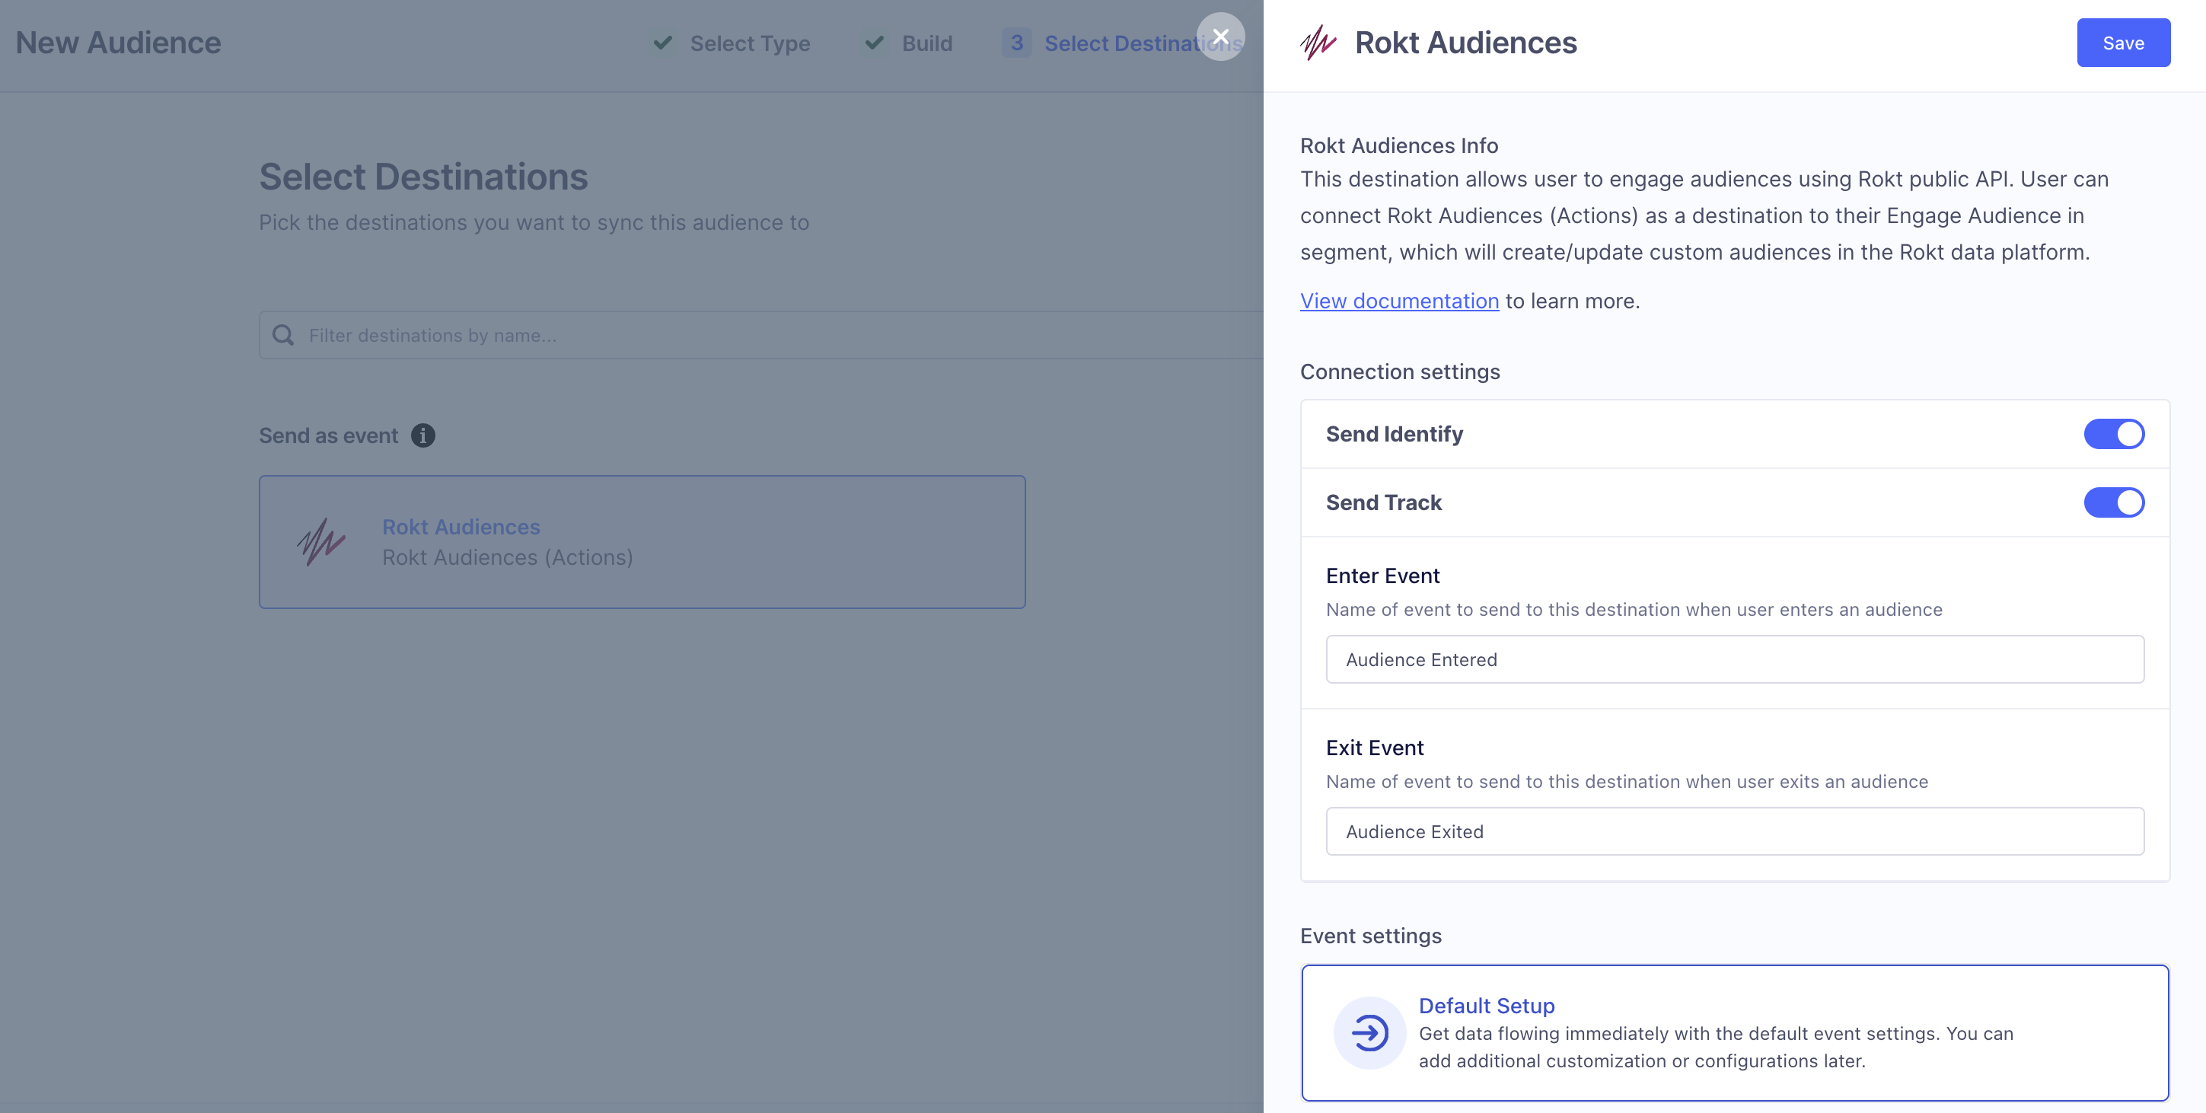Click the 'Send as event' section label

328,435
